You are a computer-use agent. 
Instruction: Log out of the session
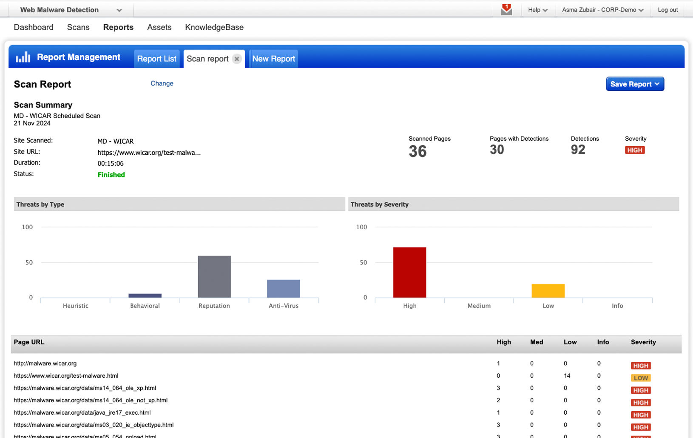pos(667,10)
